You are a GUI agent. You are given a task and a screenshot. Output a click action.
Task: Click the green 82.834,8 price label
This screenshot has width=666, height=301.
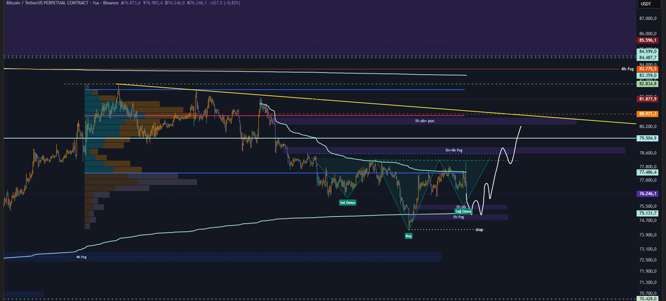pyautogui.click(x=648, y=84)
